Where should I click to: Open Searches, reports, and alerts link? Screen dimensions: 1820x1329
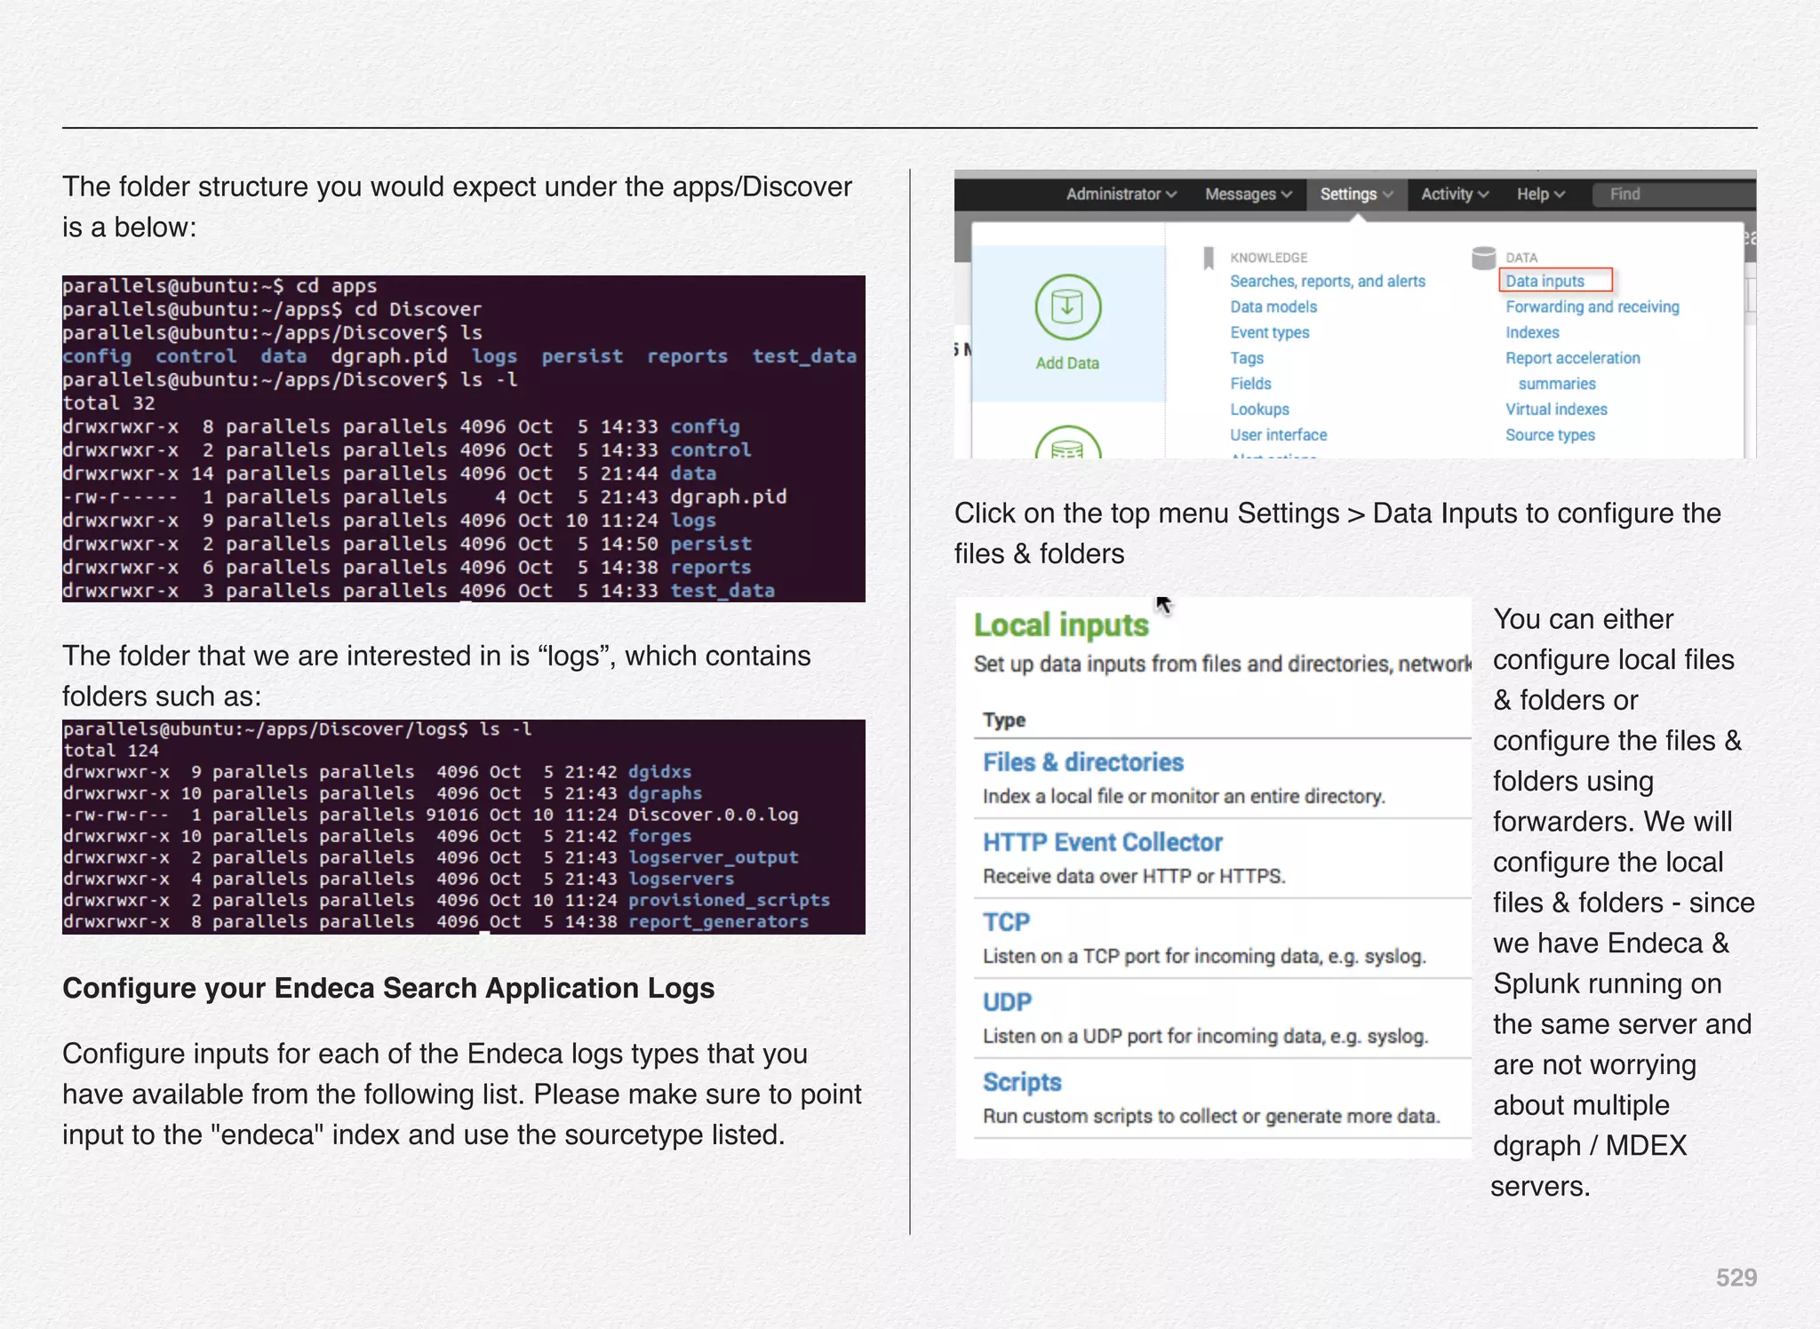click(x=1327, y=281)
